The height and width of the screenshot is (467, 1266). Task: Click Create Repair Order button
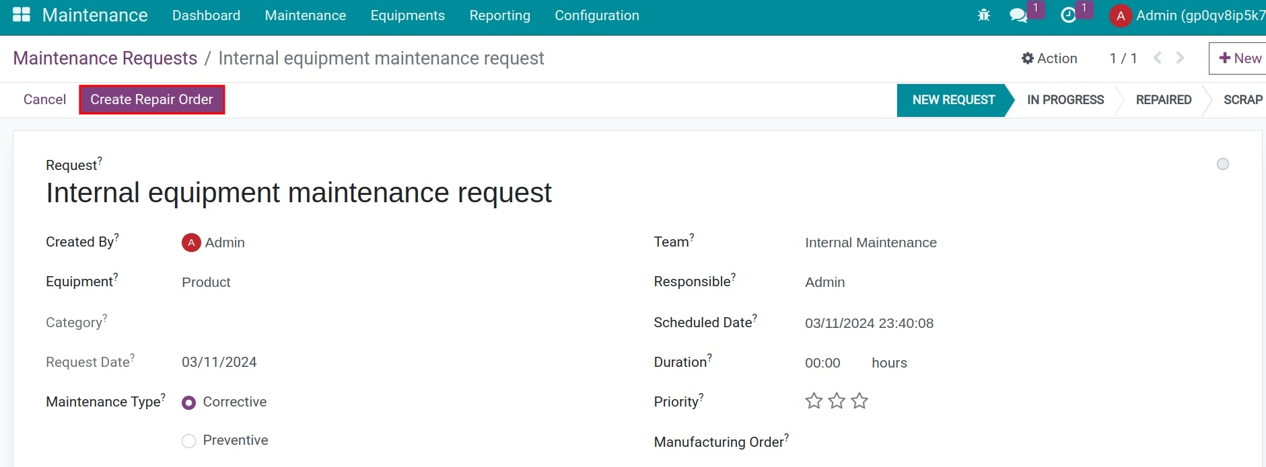151,99
